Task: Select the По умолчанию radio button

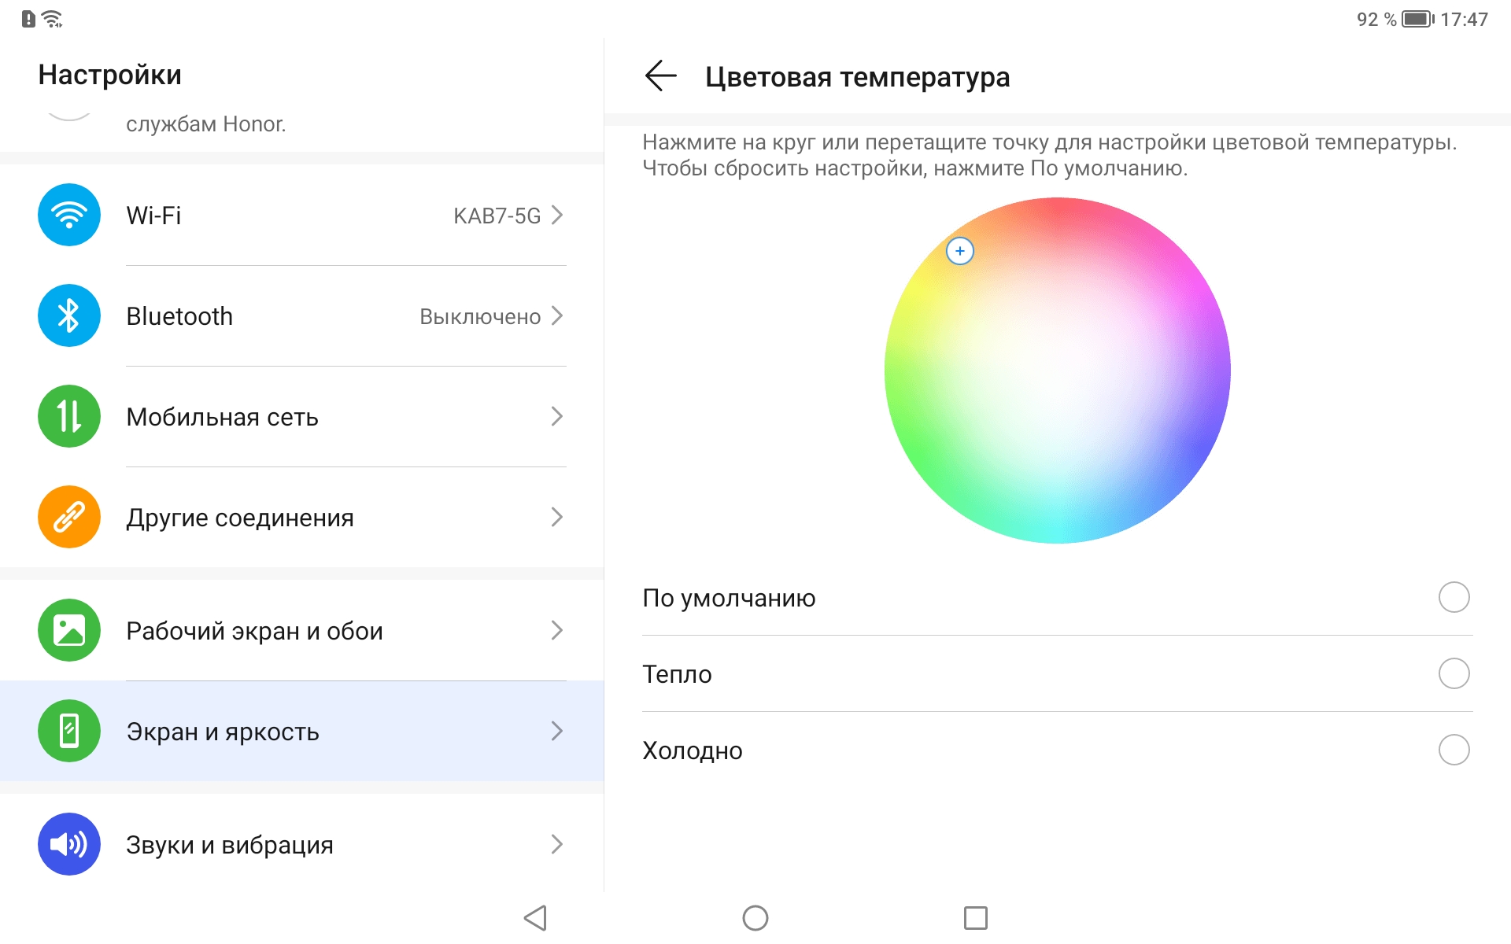Action: tap(1454, 597)
